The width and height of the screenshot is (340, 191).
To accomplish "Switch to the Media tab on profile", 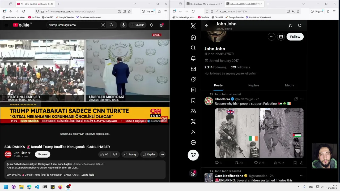I will (289, 85).
